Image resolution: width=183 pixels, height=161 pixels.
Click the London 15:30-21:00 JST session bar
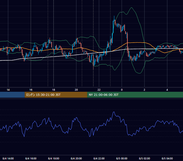pos(56,95)
